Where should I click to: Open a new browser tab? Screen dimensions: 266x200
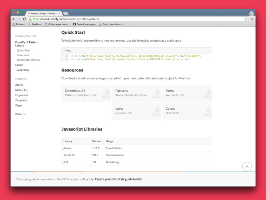(x=66, y=14)
